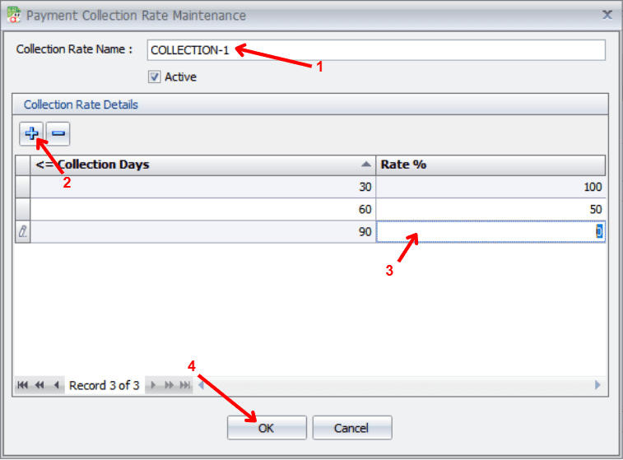Click the remove row minus icon
Screen dimensions: 623x460
pyautogui.click(x=58, y=132)
